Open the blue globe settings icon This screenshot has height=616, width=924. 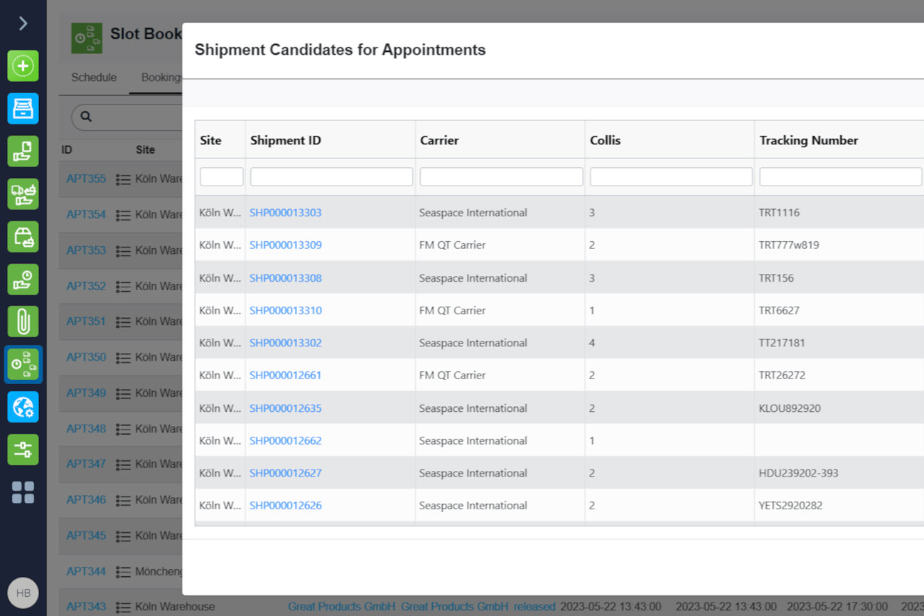coord(23,407)
